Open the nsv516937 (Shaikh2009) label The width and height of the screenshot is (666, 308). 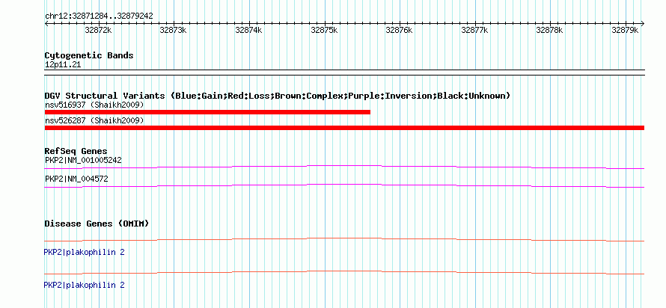click(94, 105)
